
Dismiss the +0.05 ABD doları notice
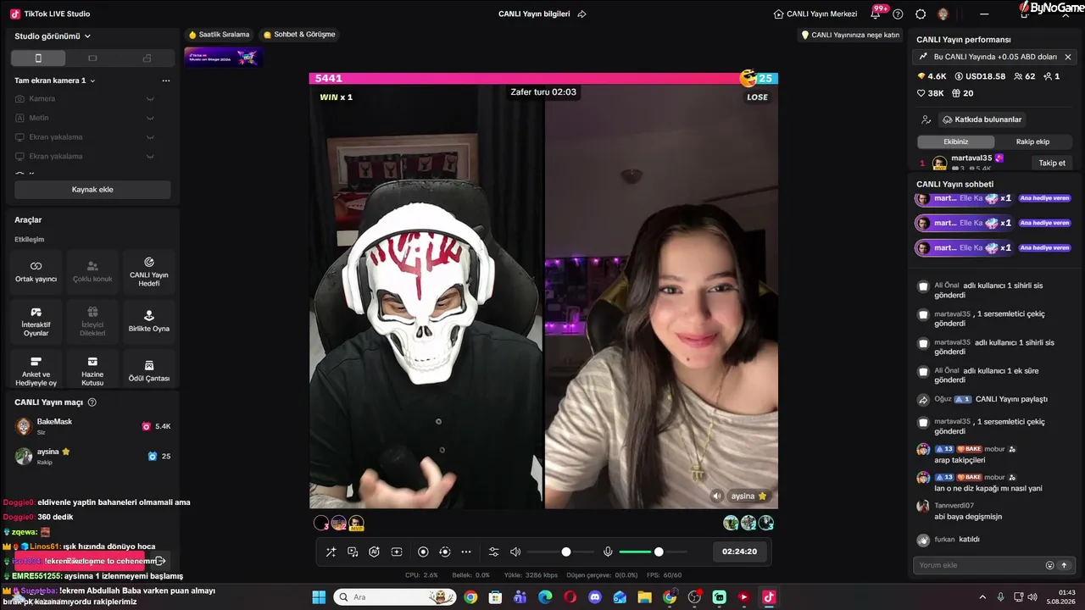pos(1068,57)
